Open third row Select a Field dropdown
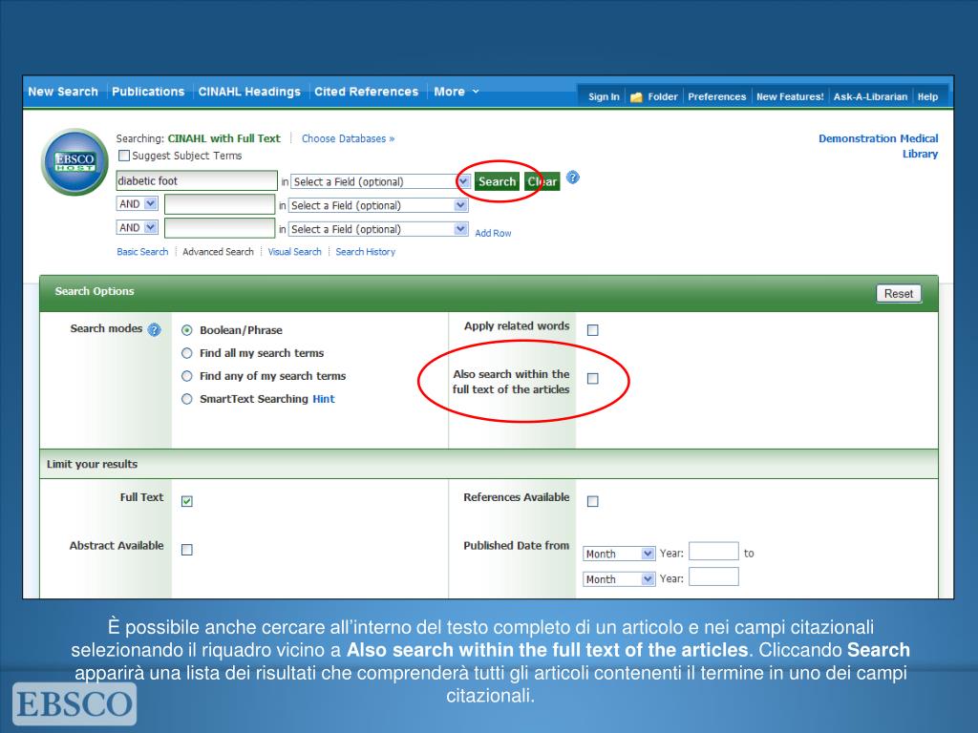 coord(378,229)
